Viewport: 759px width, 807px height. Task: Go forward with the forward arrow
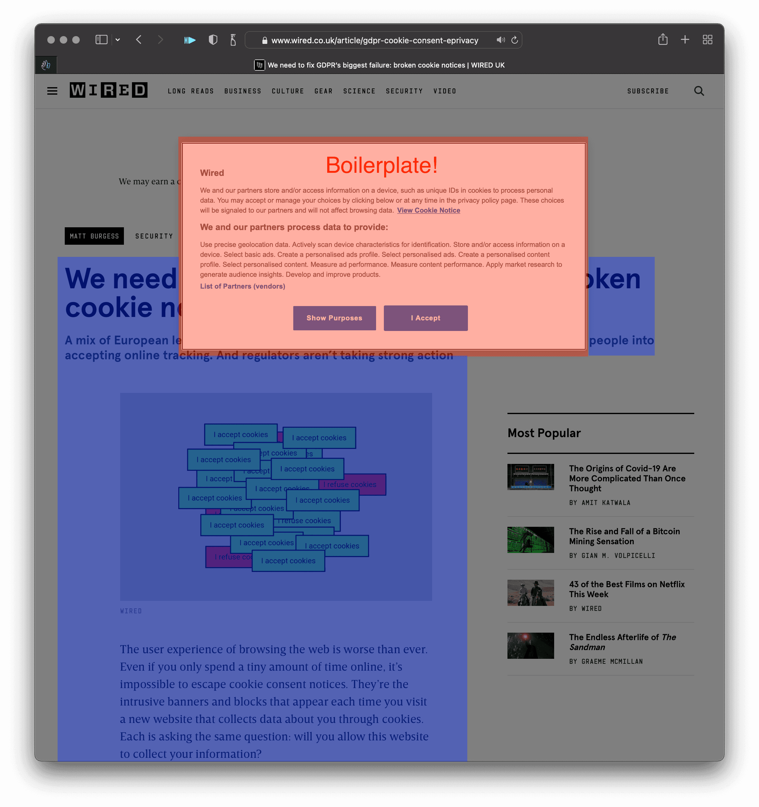tap(160, 40)
